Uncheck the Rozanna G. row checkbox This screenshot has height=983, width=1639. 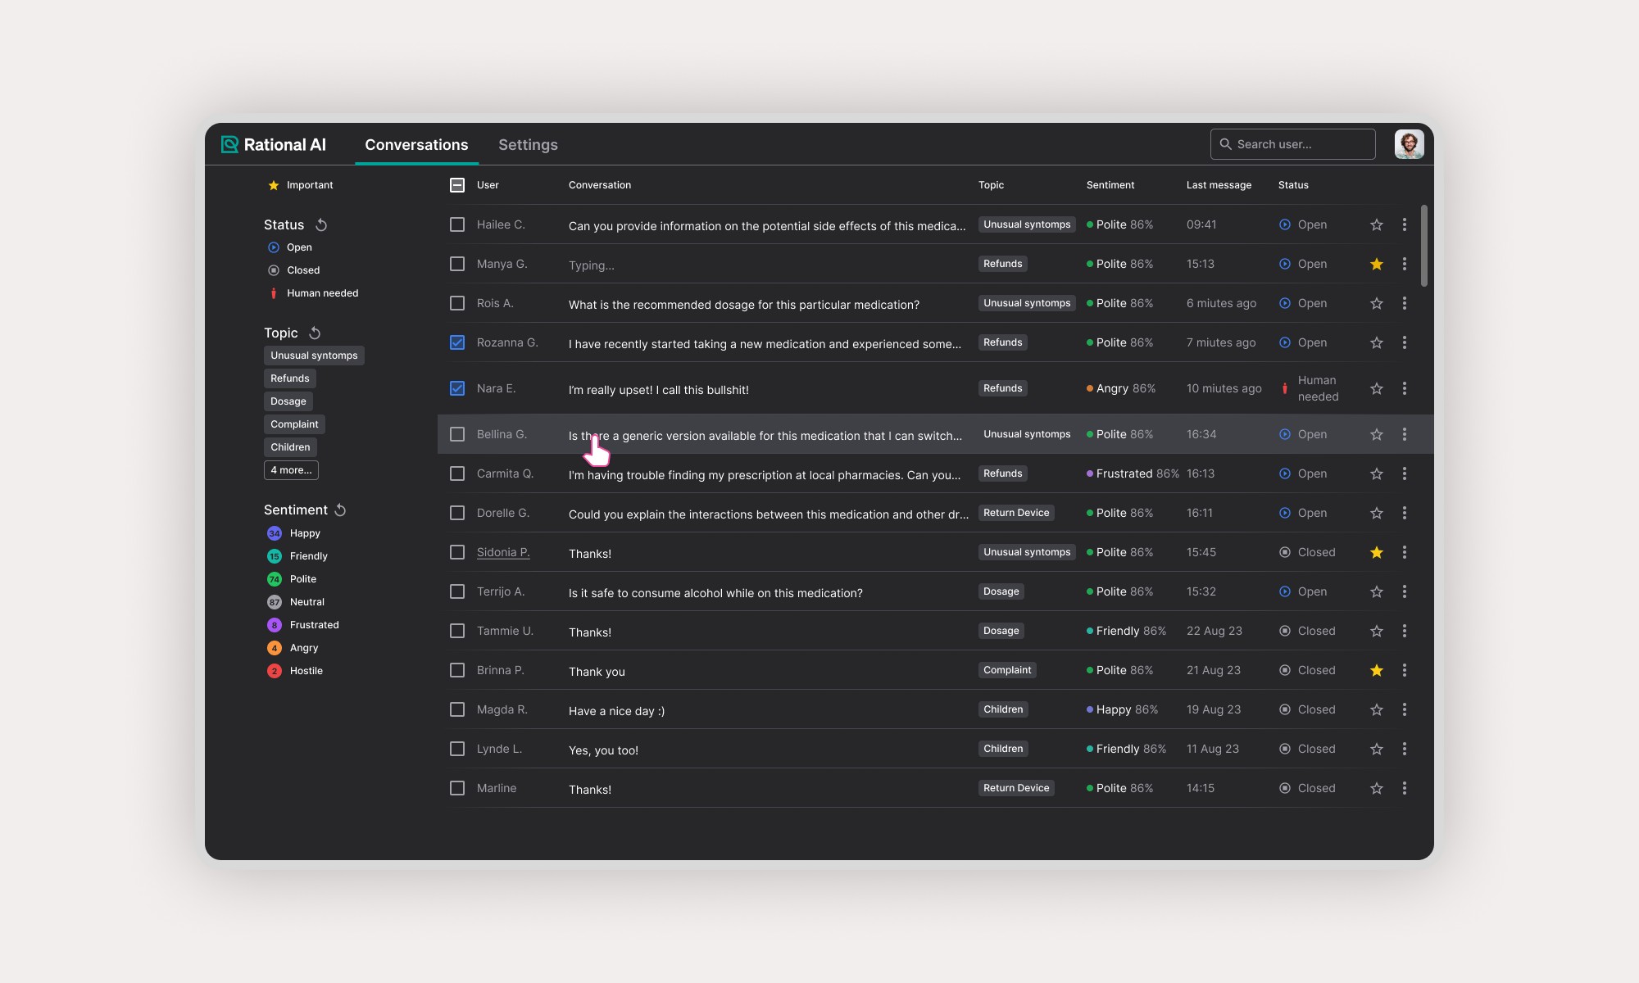click(457, 342)
